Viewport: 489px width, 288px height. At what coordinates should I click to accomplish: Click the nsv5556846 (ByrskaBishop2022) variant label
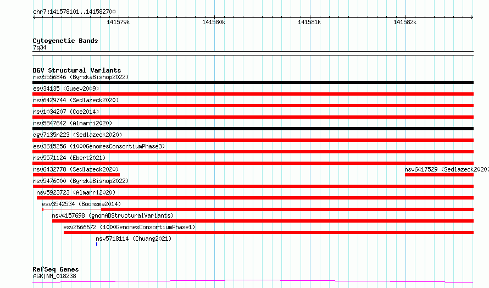coord(81,77)
